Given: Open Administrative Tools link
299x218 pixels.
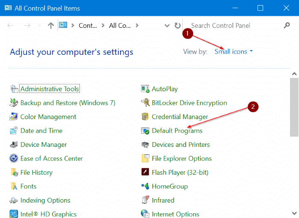Looking at the screenshot, I should 50,89.
